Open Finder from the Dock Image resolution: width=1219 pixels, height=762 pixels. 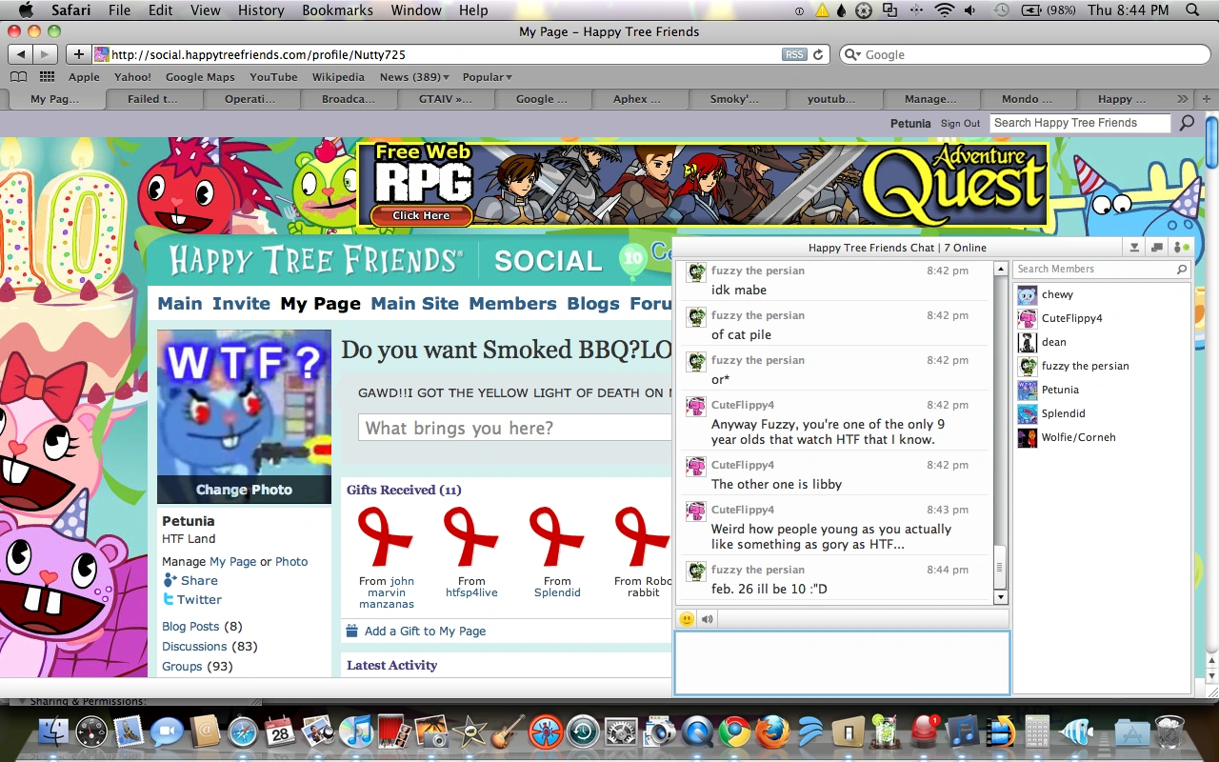pyautogui.click(x=54, y=732)
